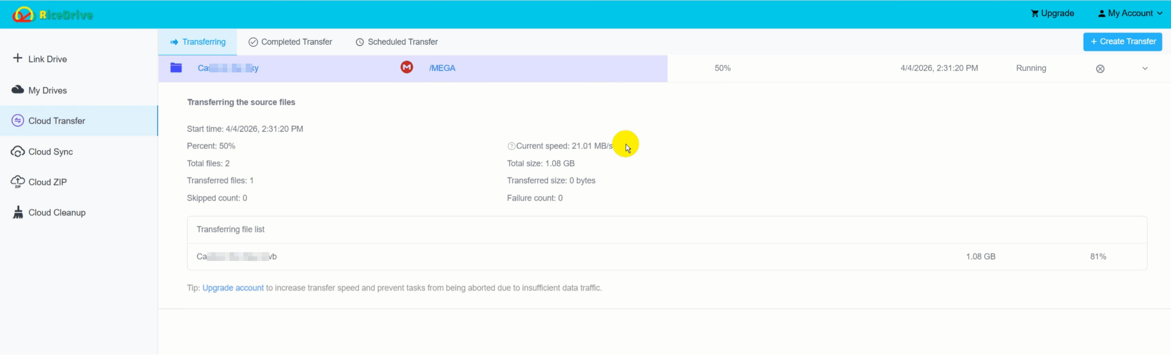Switch to the Completed Transfer tab
The width and height of the screenshot is (1171, 355).
(290, 42)
